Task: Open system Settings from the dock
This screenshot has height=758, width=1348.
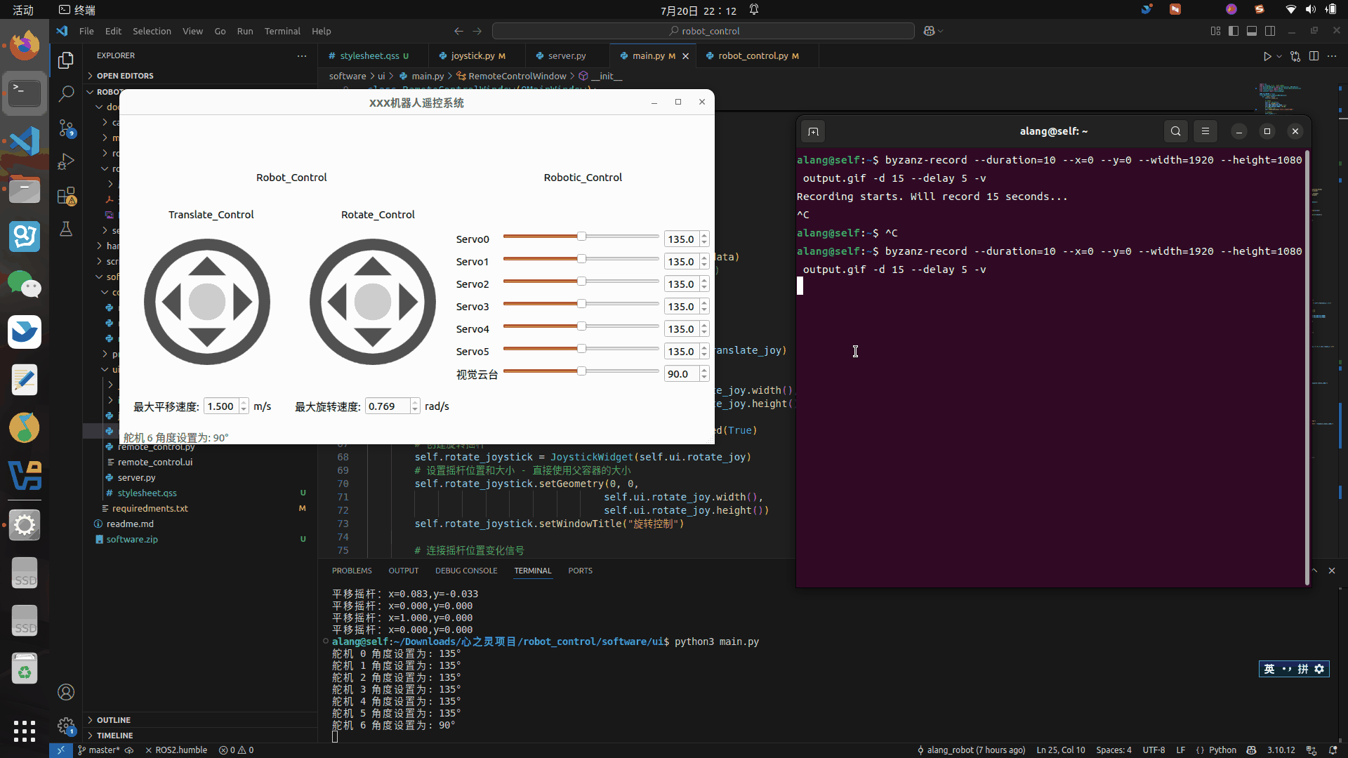Action: [x=25, y=525]
